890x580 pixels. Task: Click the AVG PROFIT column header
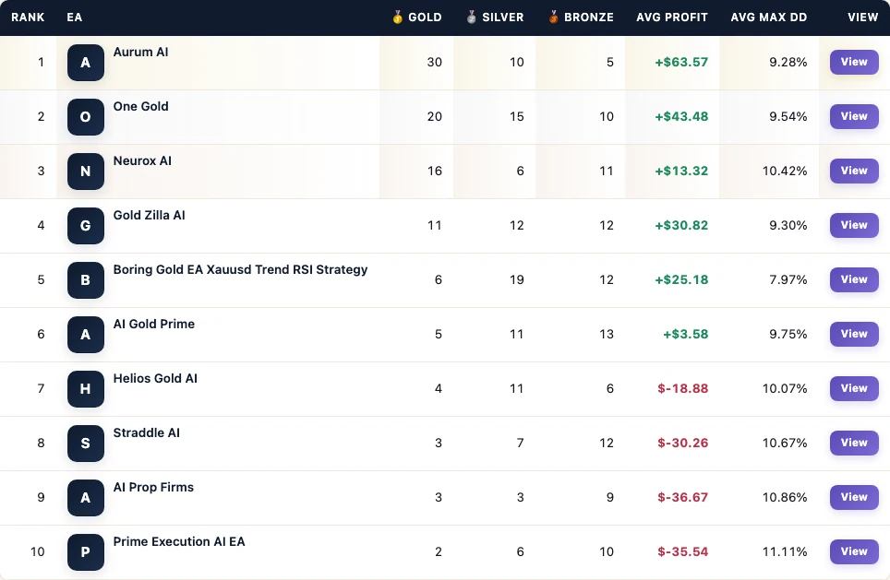coord(672,18)
